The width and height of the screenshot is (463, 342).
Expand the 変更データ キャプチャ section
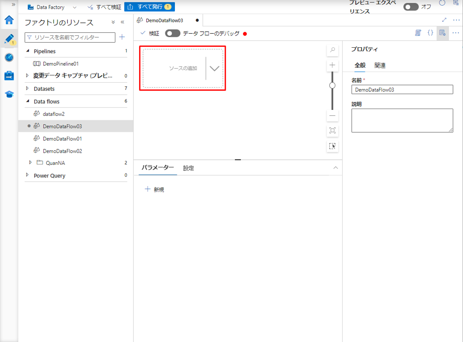point(27,75)
